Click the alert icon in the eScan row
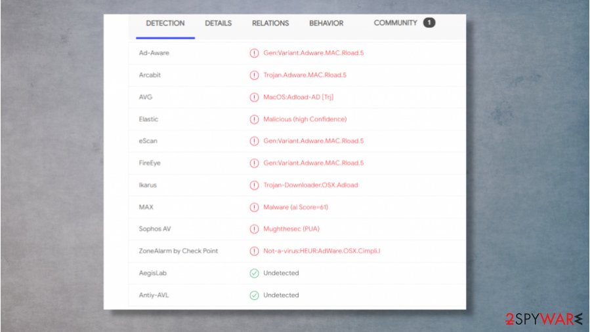The image size is (590, 332). [255, 141]
